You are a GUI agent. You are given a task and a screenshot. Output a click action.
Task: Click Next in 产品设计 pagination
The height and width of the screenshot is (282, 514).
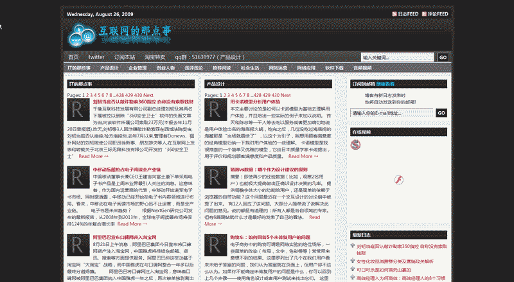pos(285,95)
